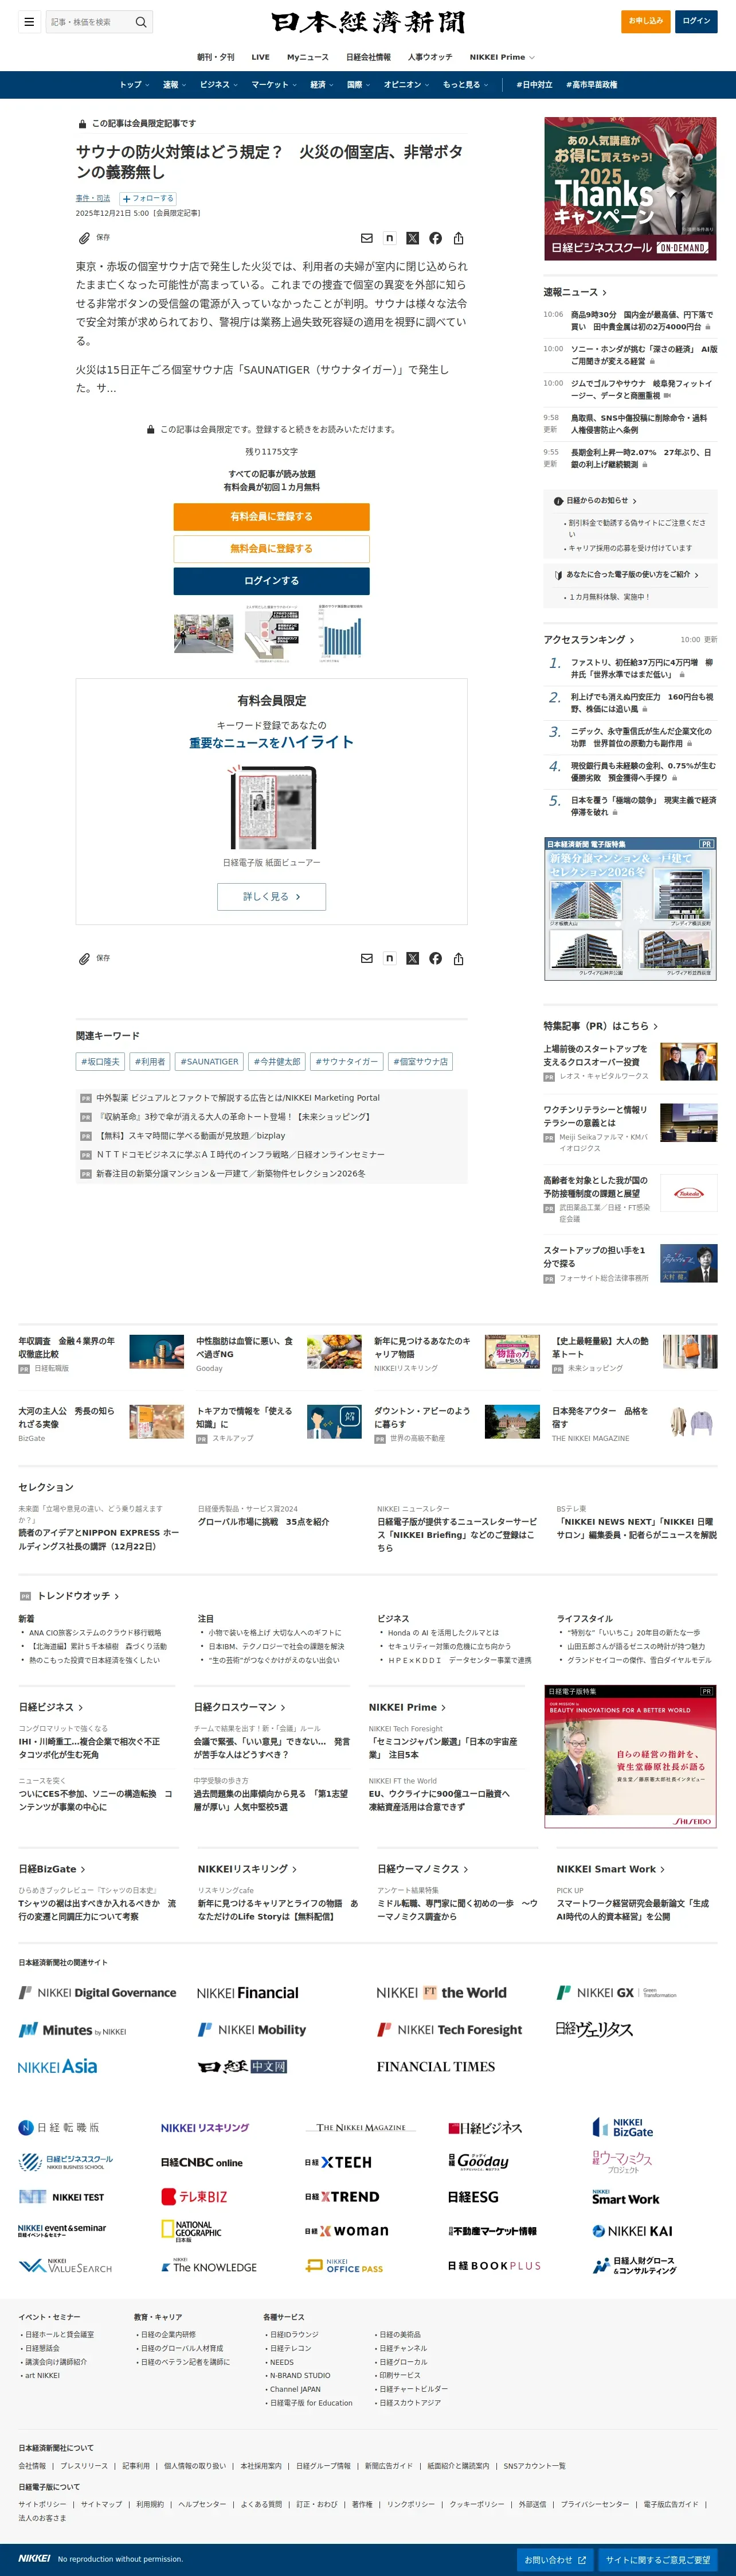The height and width of the screenshot is (2576, 736).
Task: Expand the NIKKEI Prime header dropdown
Action: pyautogui.click(x=502, y=57)
